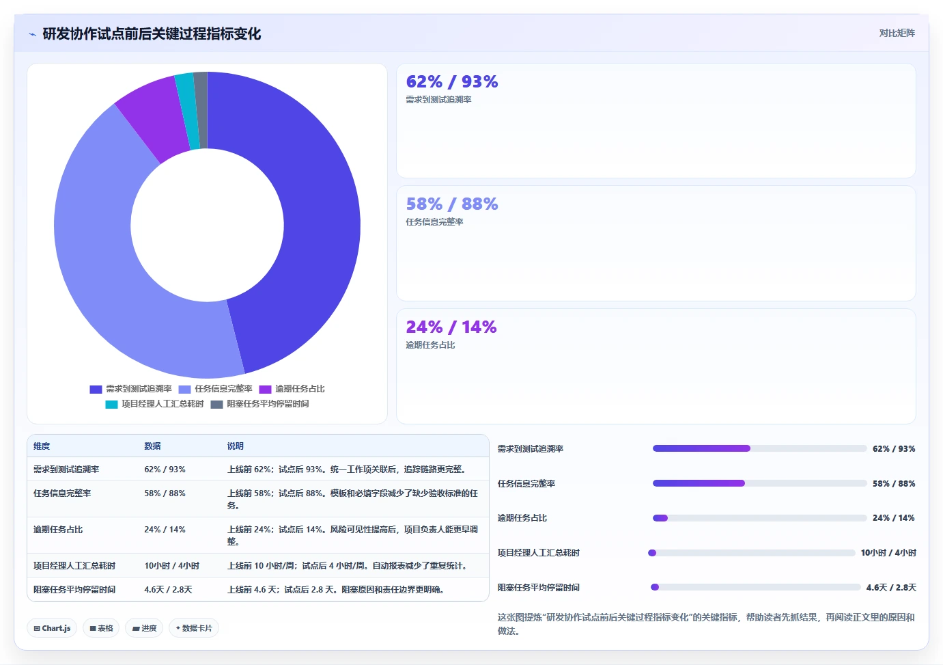
Task: Click the cyan legend color box
Action: pos(111,404)
